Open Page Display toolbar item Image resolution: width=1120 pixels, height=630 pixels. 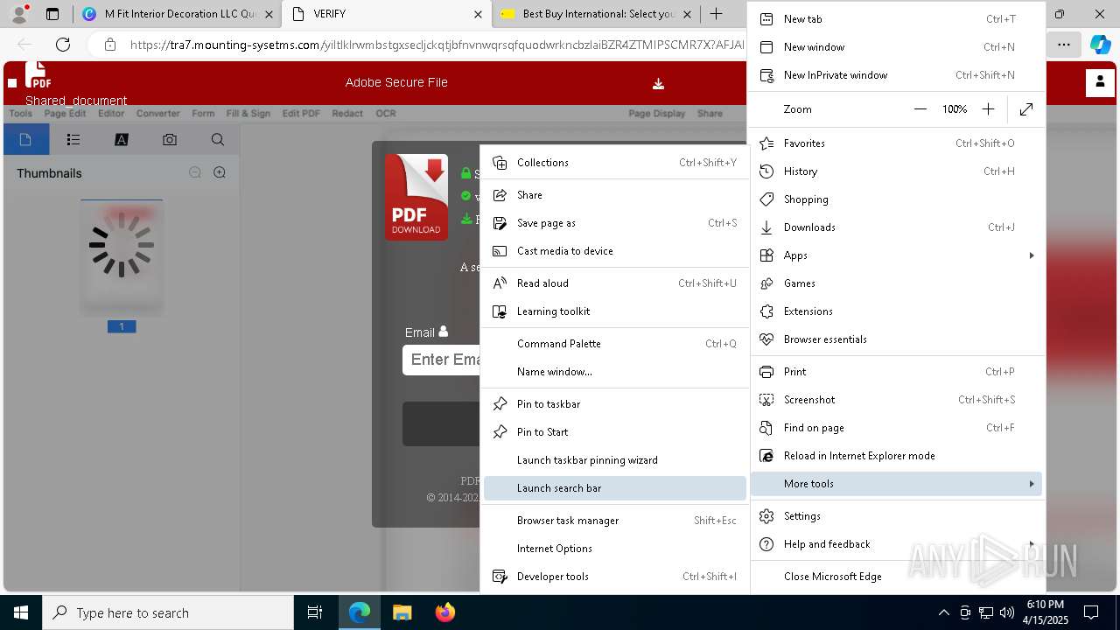[x=656, y=114]
